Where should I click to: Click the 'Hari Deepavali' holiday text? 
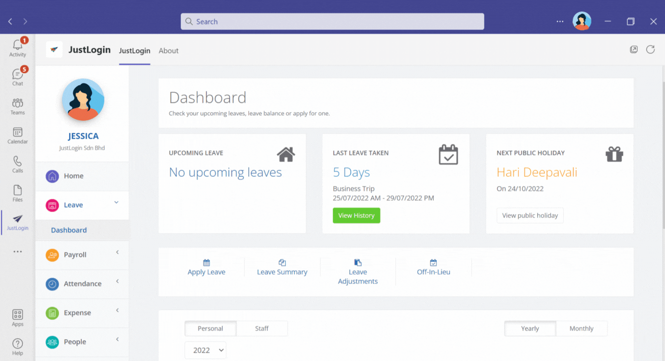537,172
